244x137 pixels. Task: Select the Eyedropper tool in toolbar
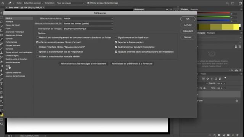(2, 40)
